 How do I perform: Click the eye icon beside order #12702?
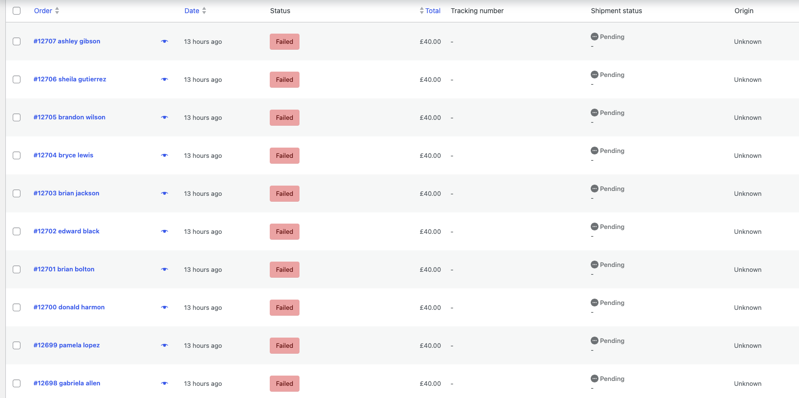pos(164,231)
